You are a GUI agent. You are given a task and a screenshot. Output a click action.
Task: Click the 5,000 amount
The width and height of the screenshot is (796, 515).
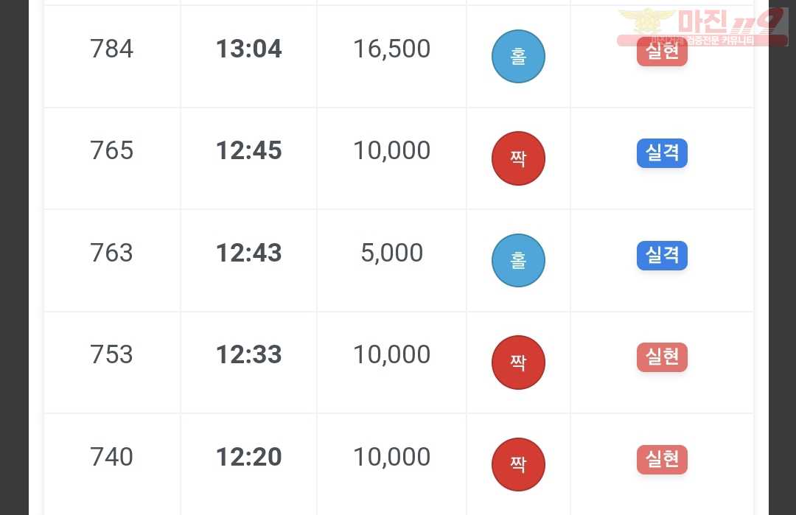tap(391, 253)
